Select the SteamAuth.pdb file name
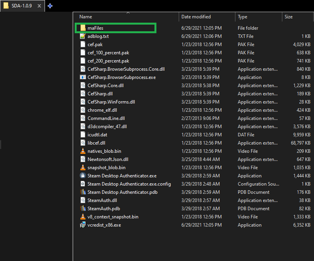The image size is (314, 261). (104, 209)
